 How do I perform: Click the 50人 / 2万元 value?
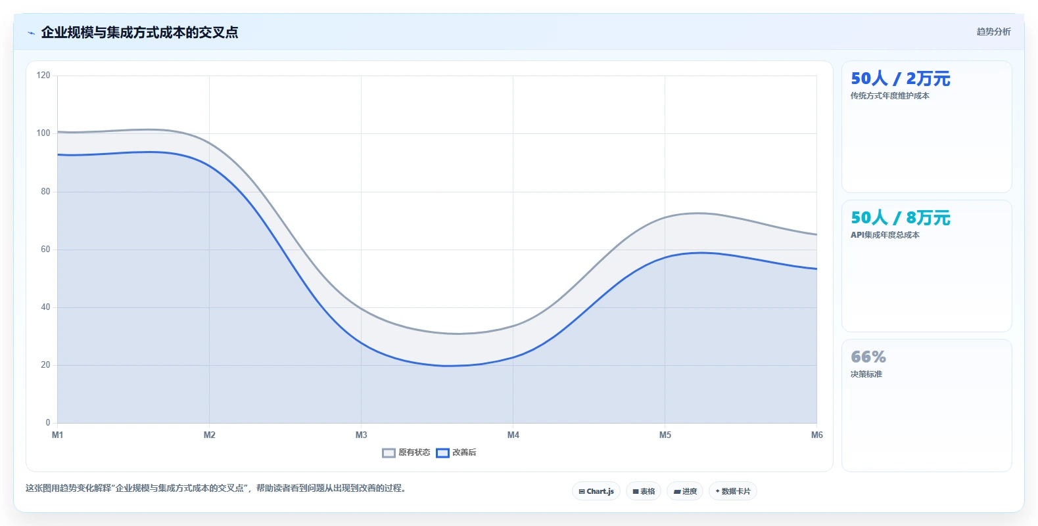point(901,79)
